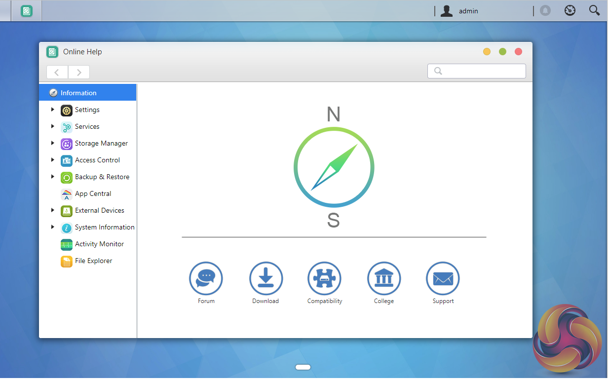Open the notification bell in top bar
The height and width of the screenshot is (380, 608).
(545, 10)
